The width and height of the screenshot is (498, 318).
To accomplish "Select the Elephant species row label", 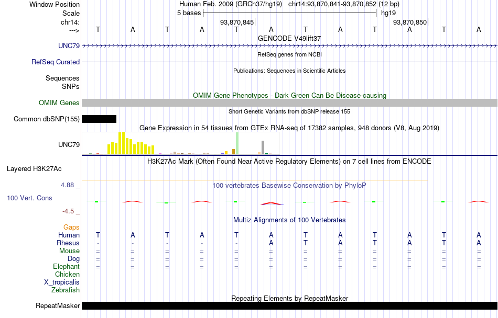I will [x=66, y=266].
